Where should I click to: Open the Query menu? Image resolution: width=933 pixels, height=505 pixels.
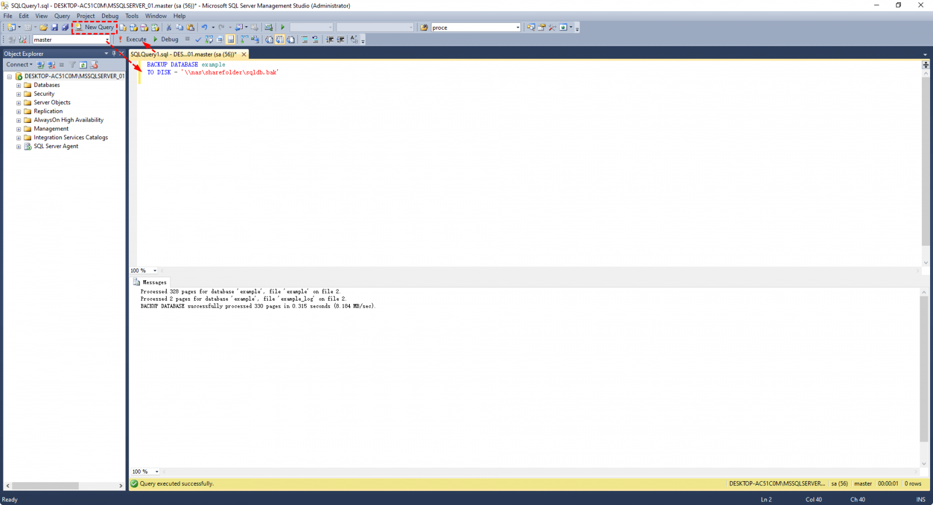(x=62, y=16)
